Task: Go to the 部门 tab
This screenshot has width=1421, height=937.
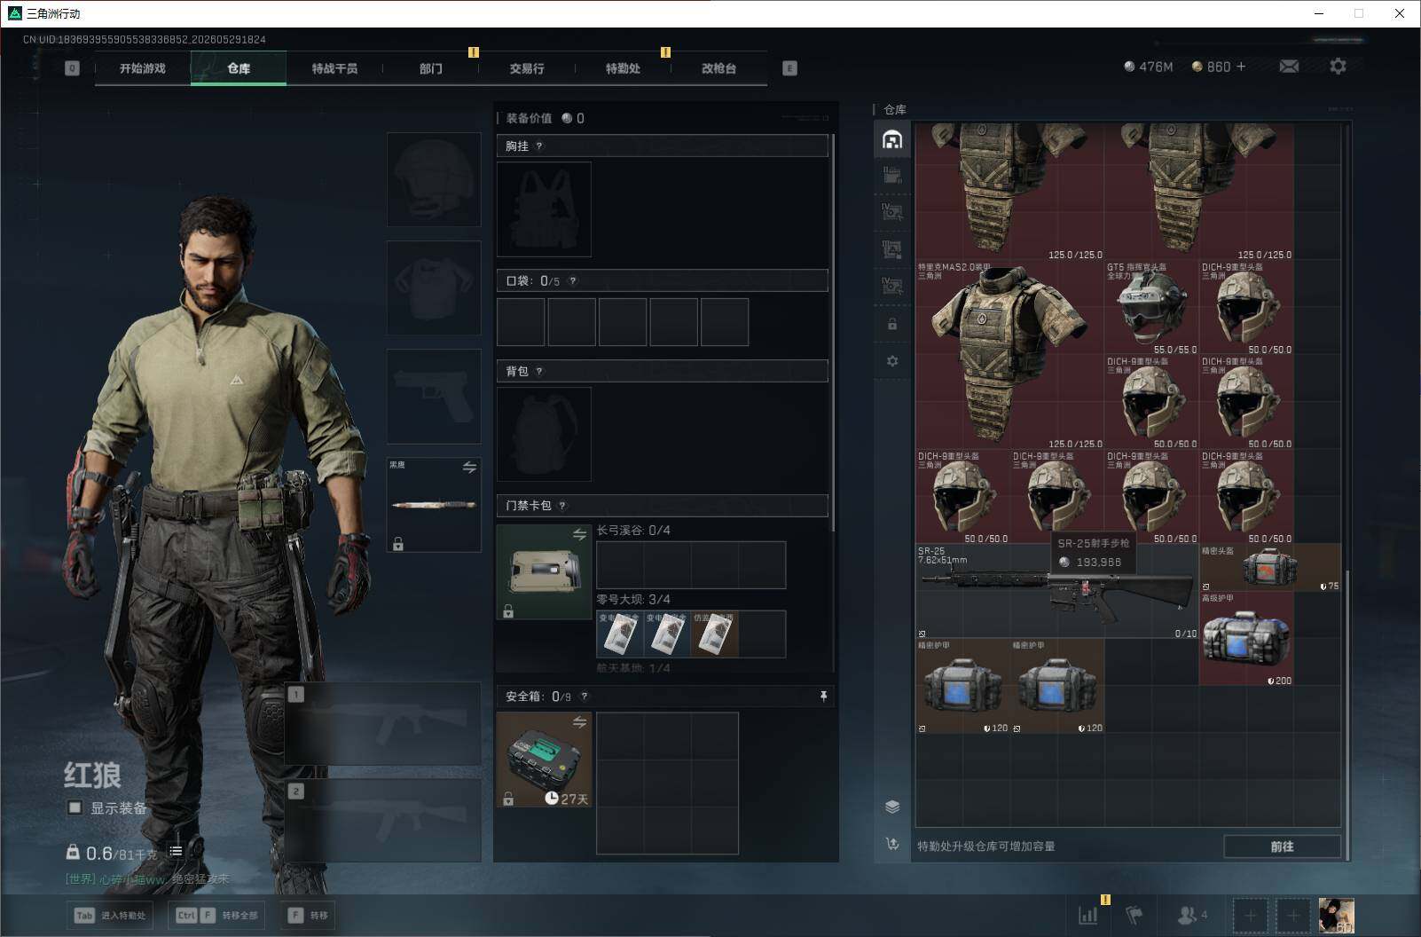Action: (x=431, y=68)
